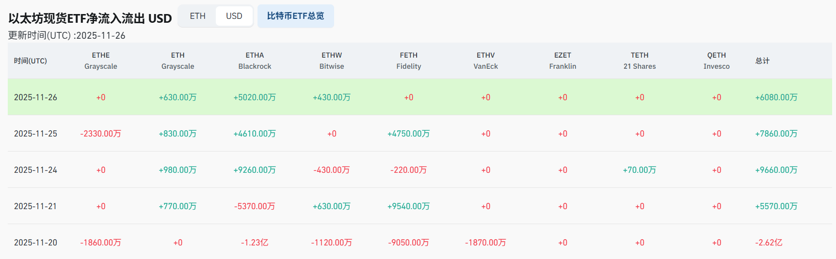Click the ETHW Bitwise column header
This screenshot has height=259, width=836.
pos(332,61)
